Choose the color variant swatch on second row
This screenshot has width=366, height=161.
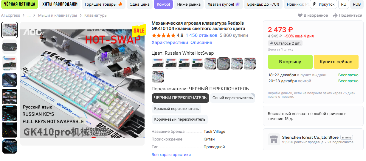[x=158, y=77]
